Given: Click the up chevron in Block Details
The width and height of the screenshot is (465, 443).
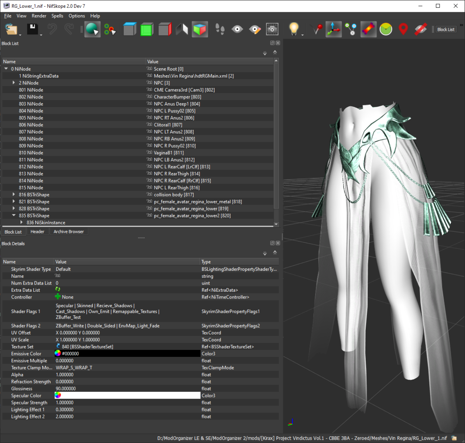Looking at the screenshot, I should click(275, 253).
